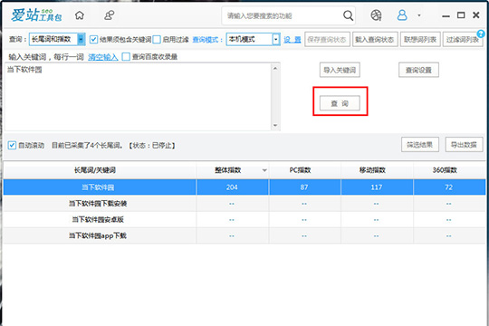Click the 设置 link
The image size is (489, 326).
tap(292, 40)
